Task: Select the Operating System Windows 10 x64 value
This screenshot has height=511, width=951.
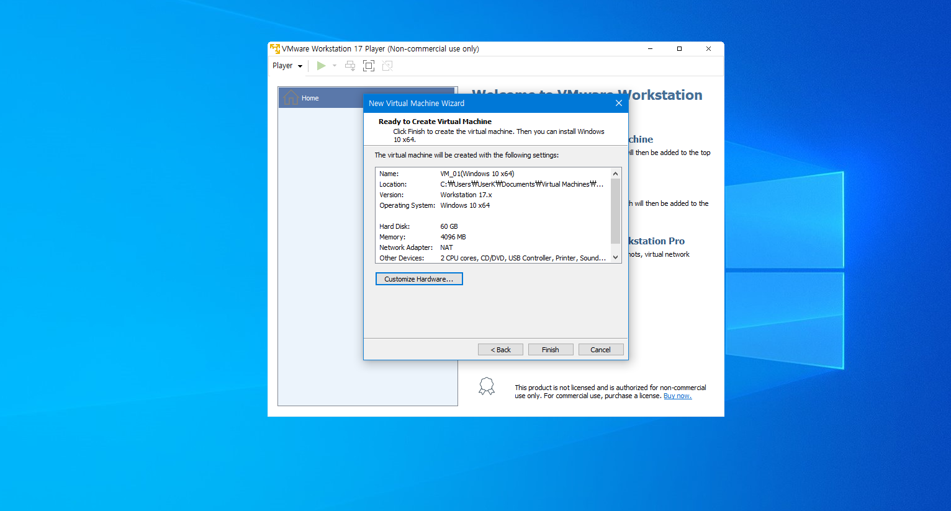Action: [465, 205]
